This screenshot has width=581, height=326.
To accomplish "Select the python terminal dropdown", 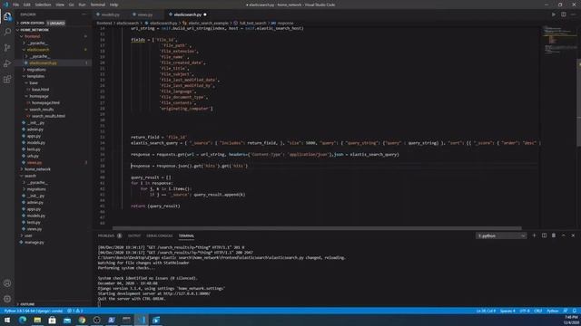I will pyautogui.click(x=501, y=235).
